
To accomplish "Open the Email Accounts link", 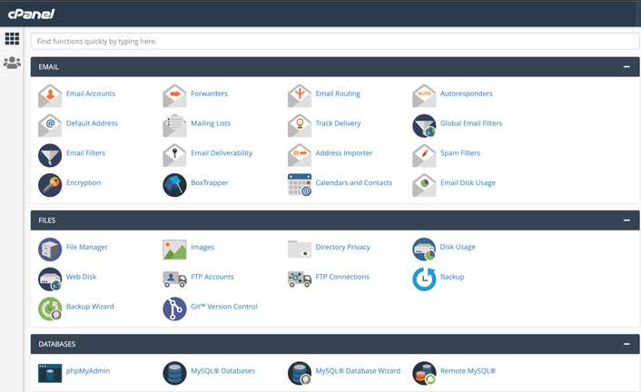I will pyautogui.click(x=91, y=93).
